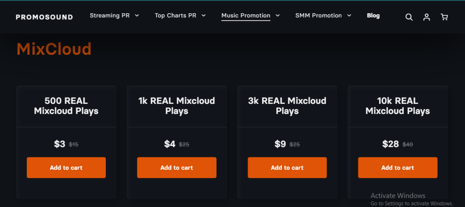Open the search icon in header
465x207 pixels.
click(409, 17)
